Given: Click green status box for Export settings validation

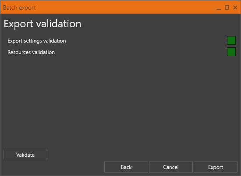Looking at the screenshot, I should [231, 40].
